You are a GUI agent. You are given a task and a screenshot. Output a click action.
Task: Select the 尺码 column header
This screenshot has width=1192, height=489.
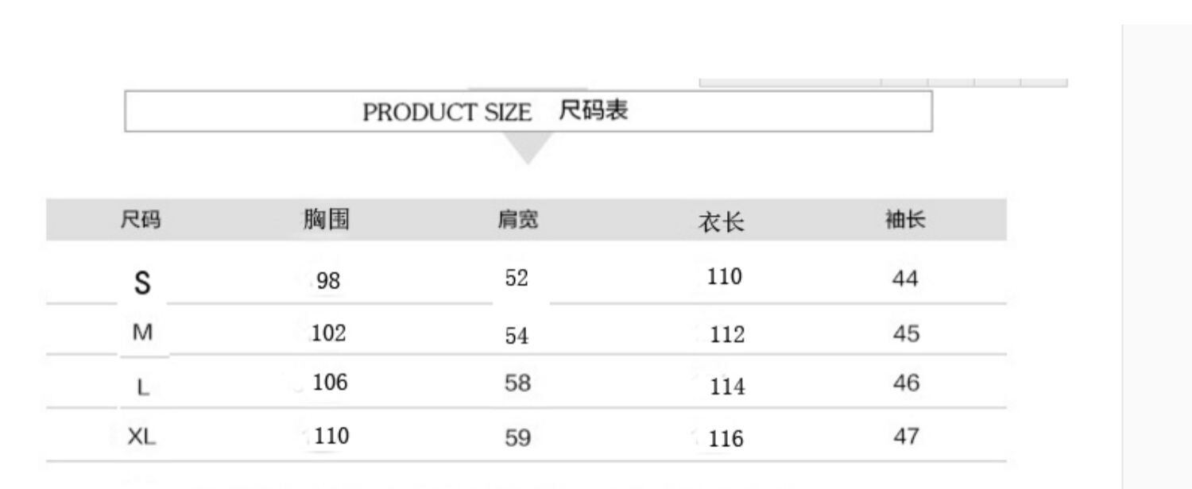[141, 220]
